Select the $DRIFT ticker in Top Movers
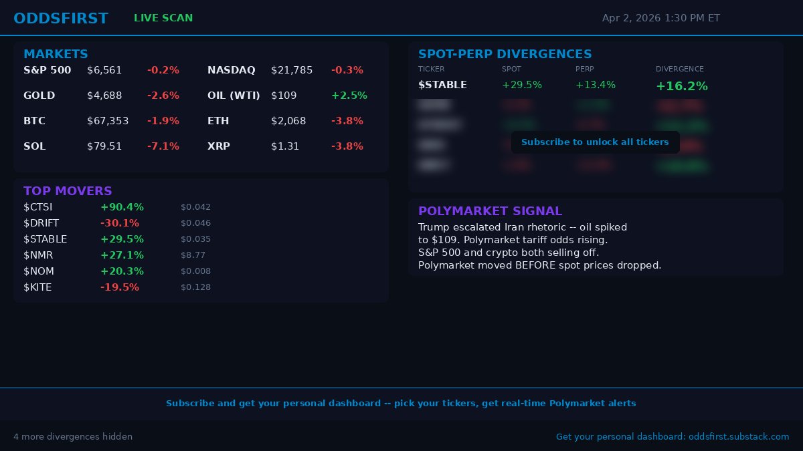Viewport: 803px width, 451px height. [x=41, y=223]
